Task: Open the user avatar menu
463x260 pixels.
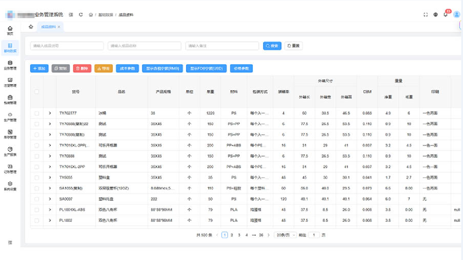Action: tap(457, 15)
